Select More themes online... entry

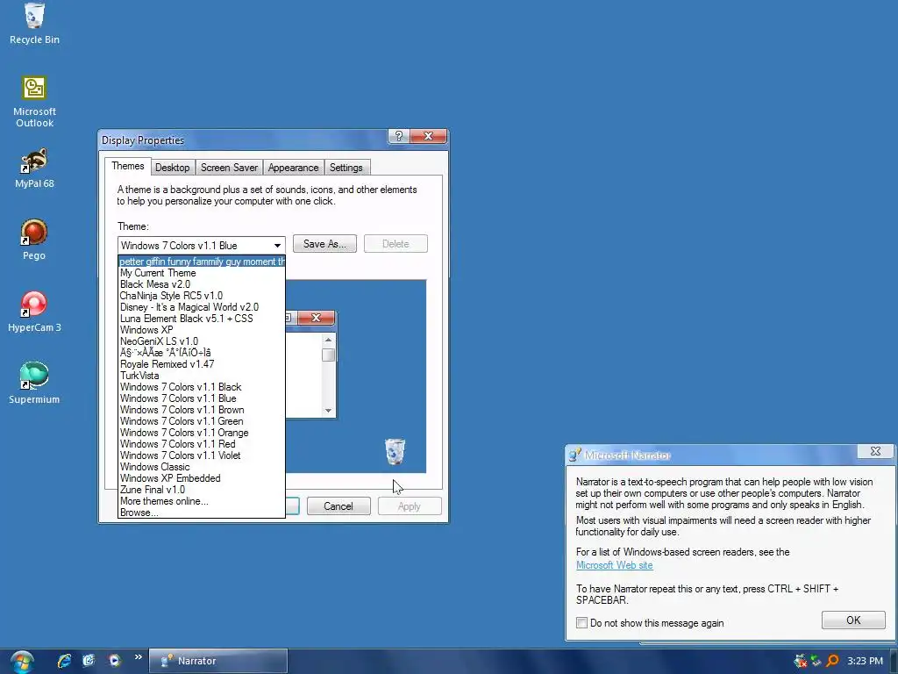(202, 501)
